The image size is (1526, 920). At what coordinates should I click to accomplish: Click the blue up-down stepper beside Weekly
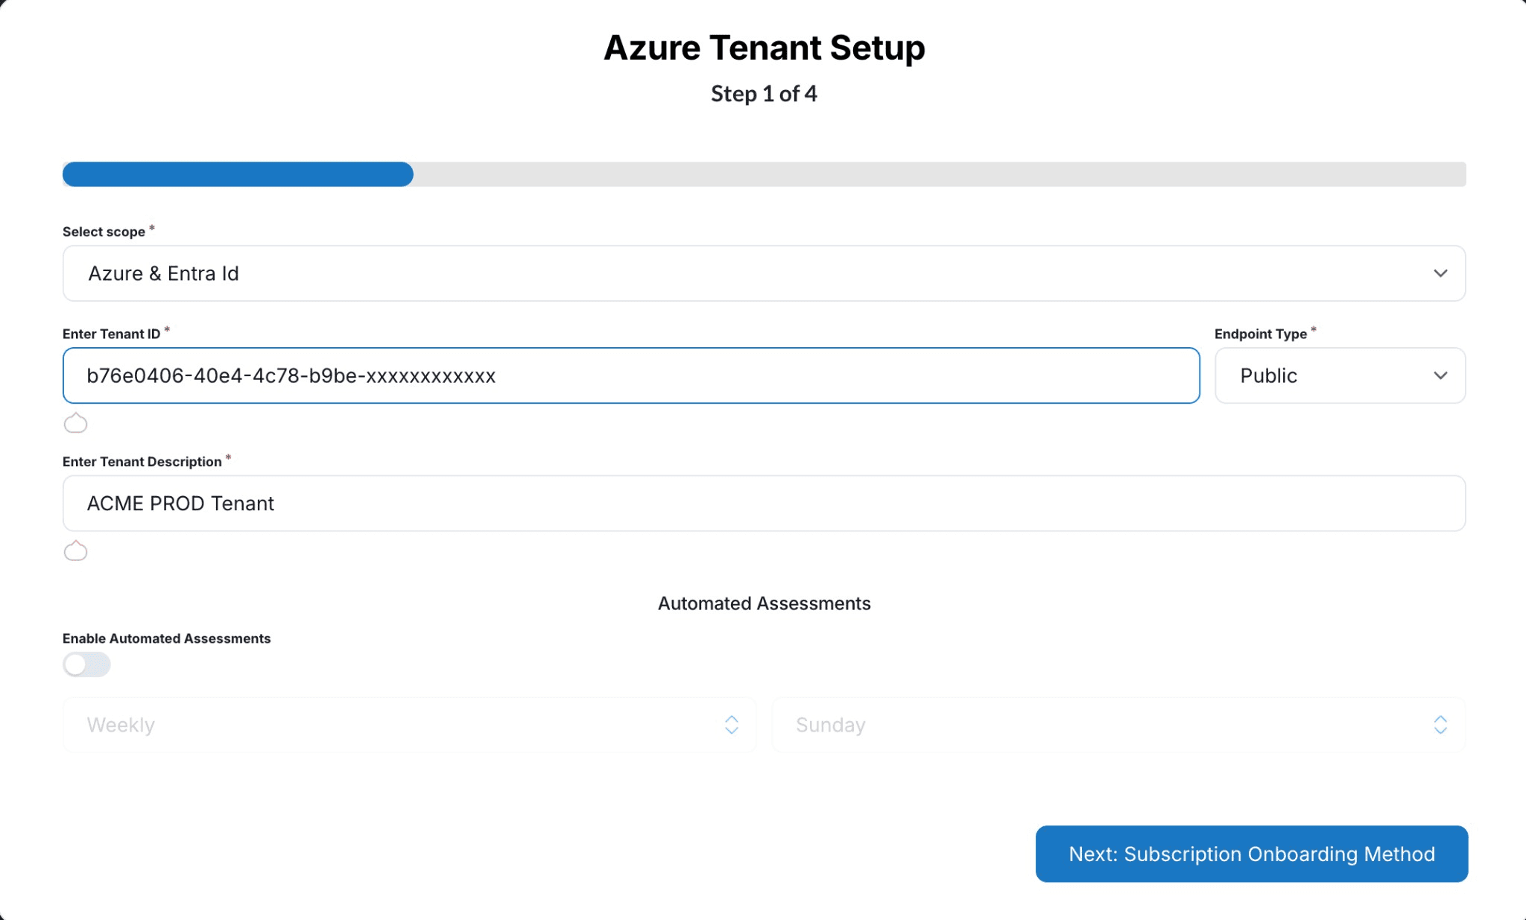click(732, 724)
